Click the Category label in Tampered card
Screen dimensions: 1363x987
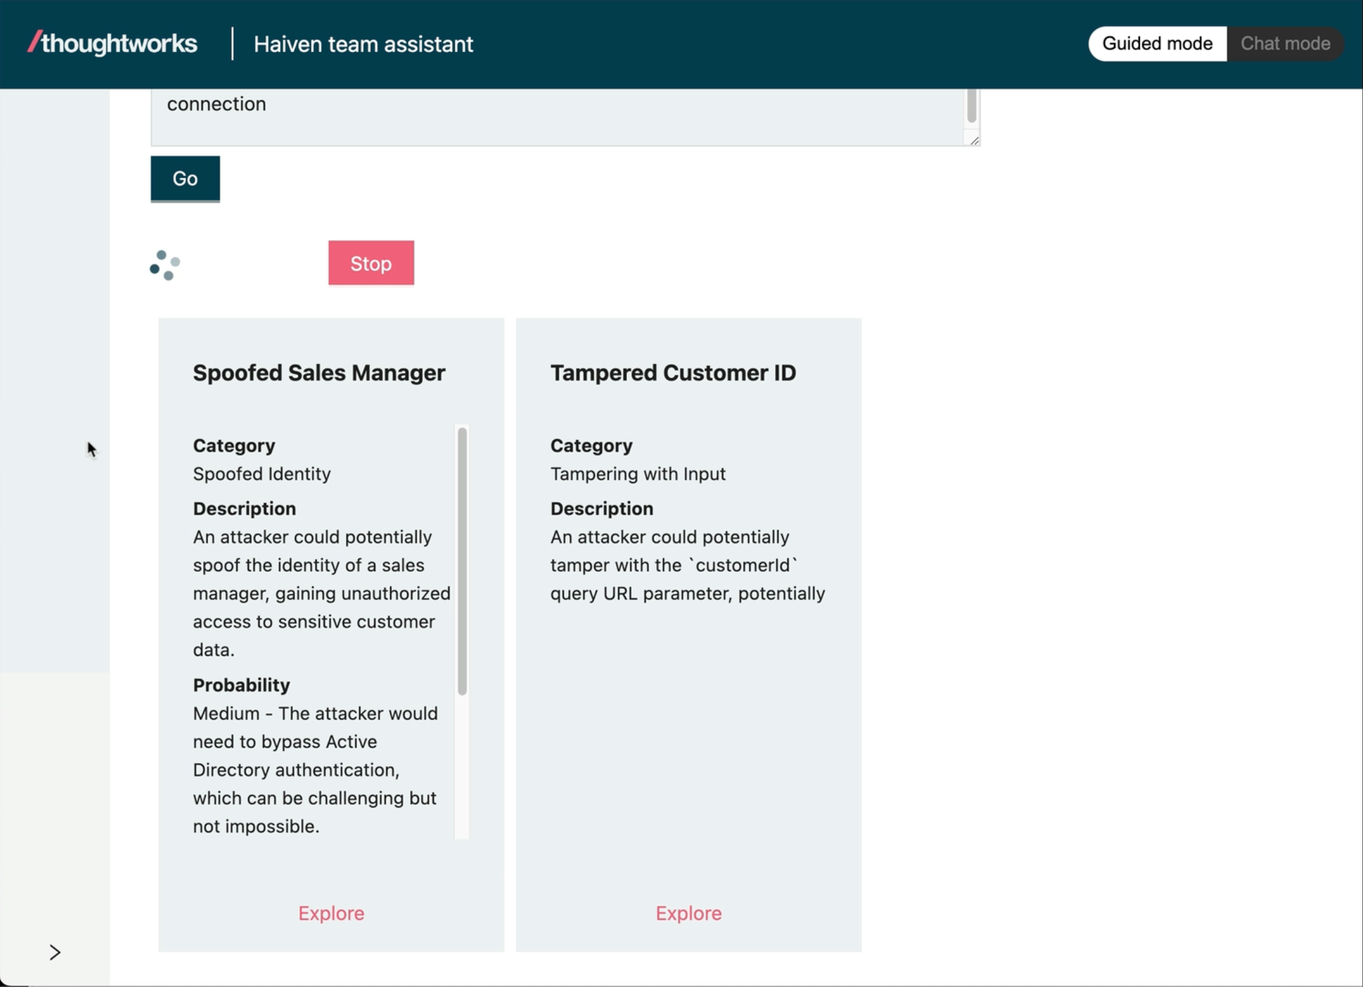[591, 445]
